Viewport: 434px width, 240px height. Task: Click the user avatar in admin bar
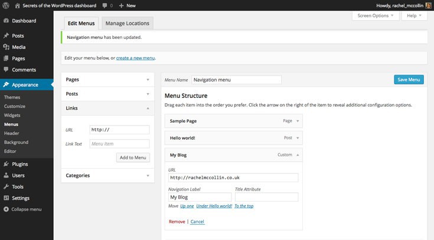click(x=428, y=5)
